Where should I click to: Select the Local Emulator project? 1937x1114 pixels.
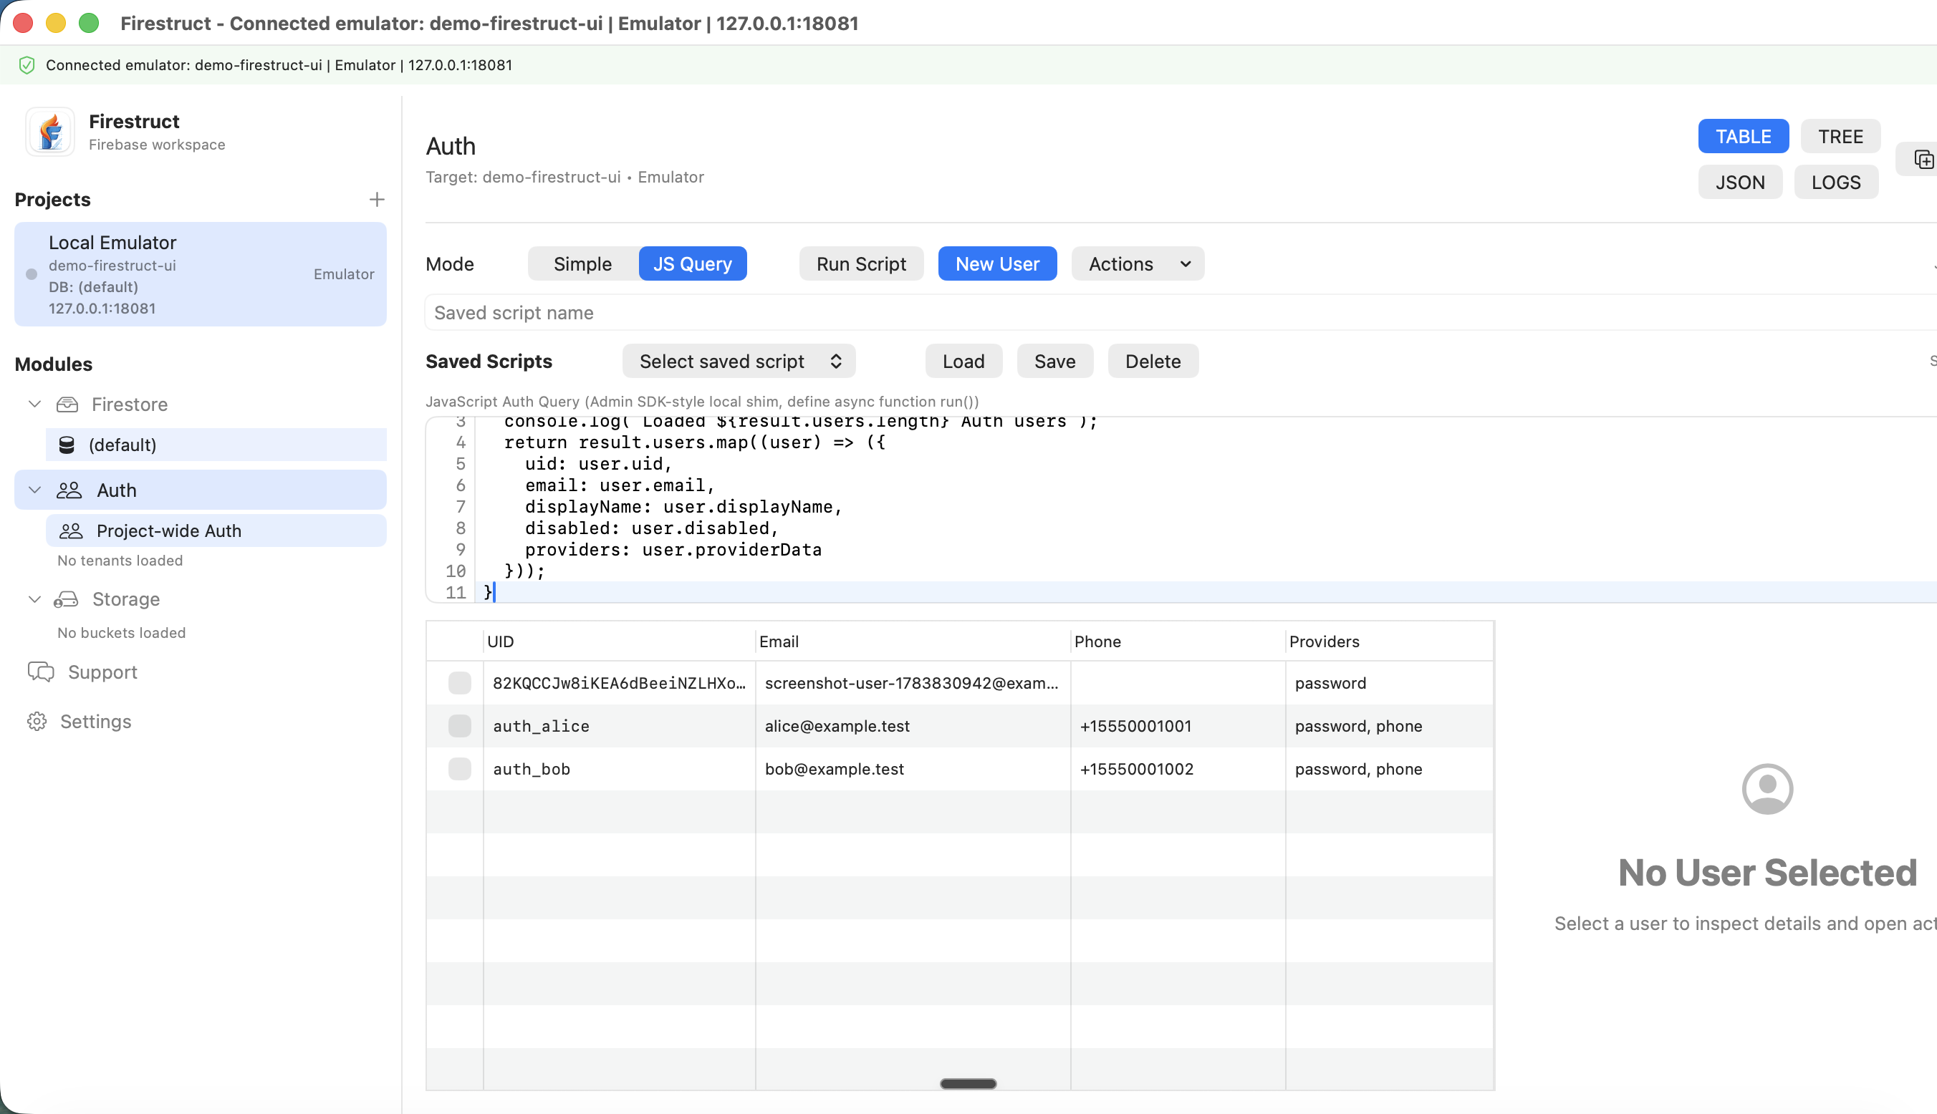201,275
